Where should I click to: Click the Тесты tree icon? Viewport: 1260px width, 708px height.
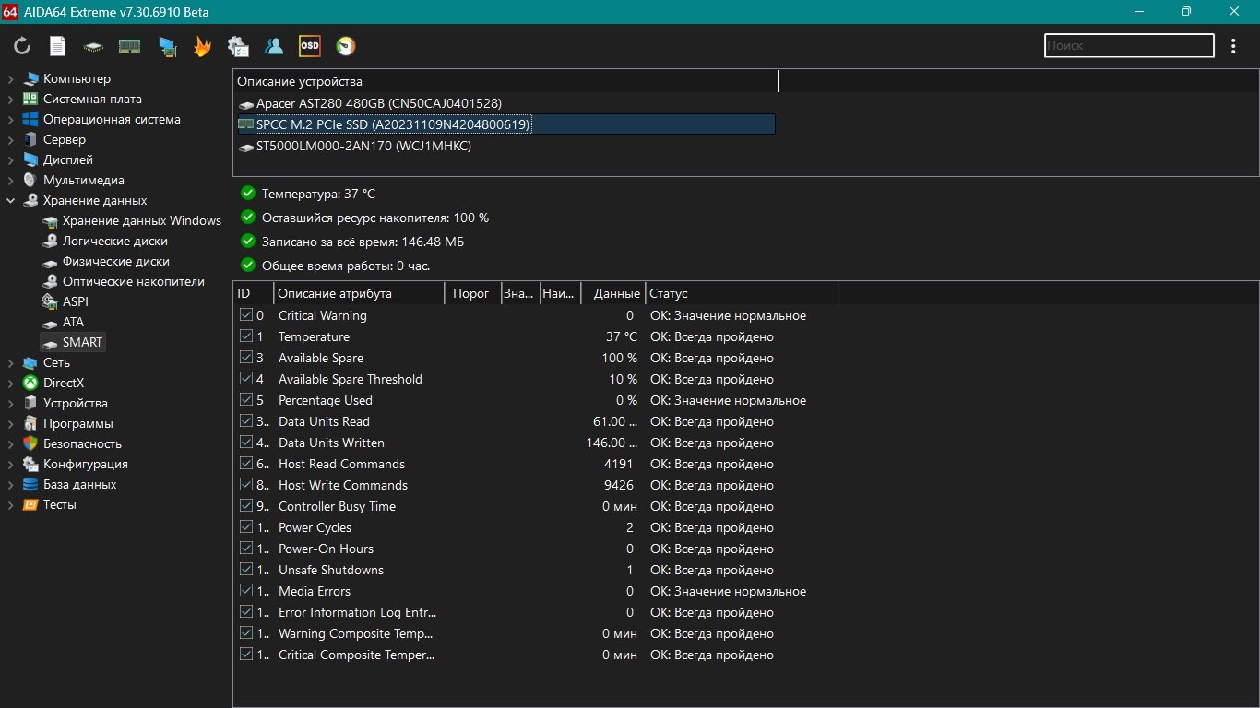tap(30, 505)
